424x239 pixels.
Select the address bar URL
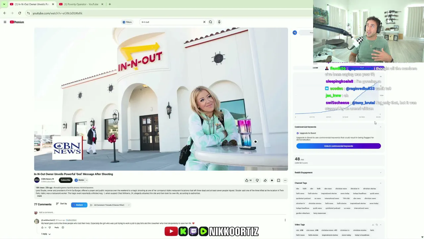tap(57, 13)
